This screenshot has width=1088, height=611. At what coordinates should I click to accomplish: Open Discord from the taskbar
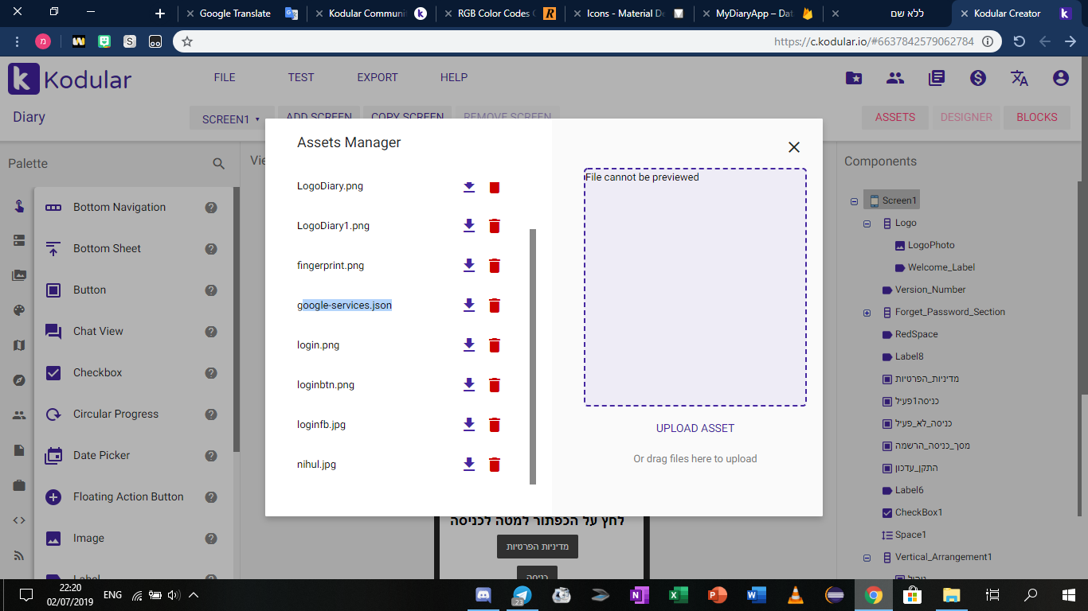click(x=484, y=595)
